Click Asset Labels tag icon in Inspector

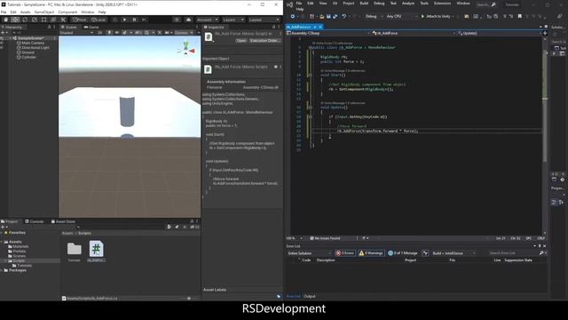point(279,296)
